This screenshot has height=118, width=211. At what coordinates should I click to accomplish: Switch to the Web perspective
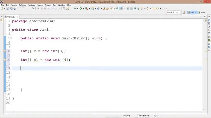(x=201, y=12)
